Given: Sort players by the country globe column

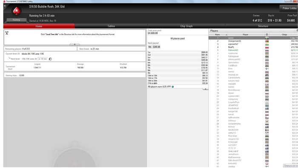Looking at the screenshot, I should (x=266, y=35).
